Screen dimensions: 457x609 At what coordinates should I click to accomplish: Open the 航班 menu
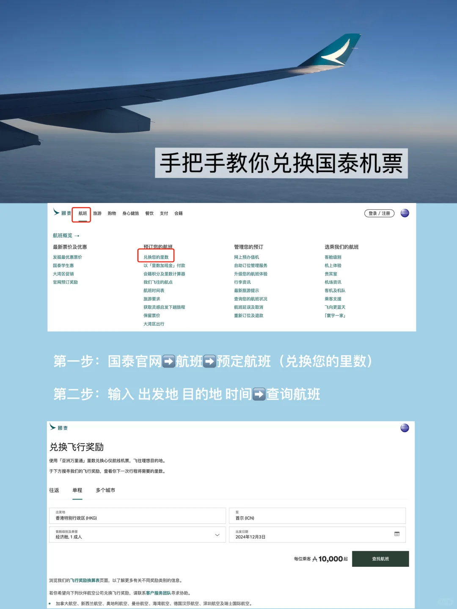[83, 214]
